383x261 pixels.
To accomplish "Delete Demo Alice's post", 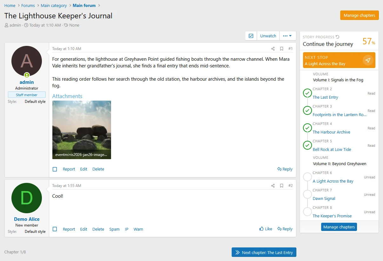I will pyautogui.click(x=98, y=229).
